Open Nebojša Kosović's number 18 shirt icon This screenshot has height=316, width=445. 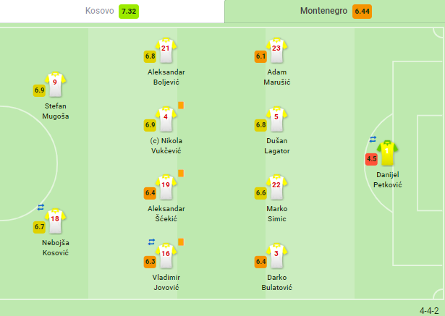click(x=55, y=221)
